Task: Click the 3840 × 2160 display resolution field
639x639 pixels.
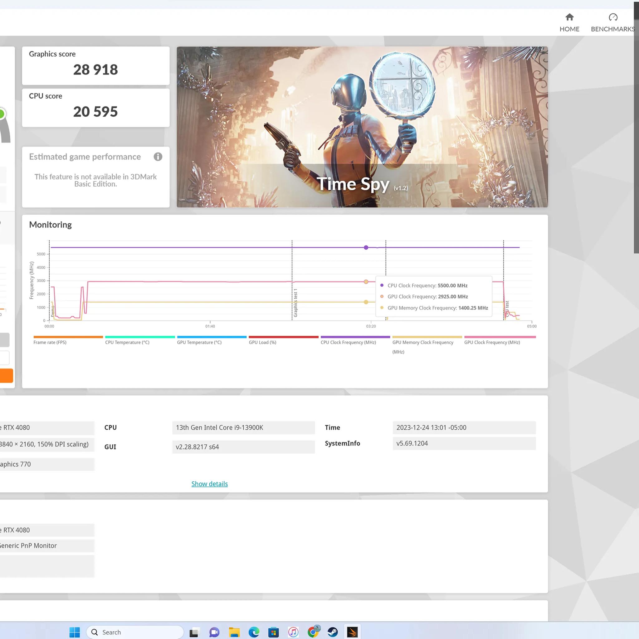Action: [x=47, y=444]
